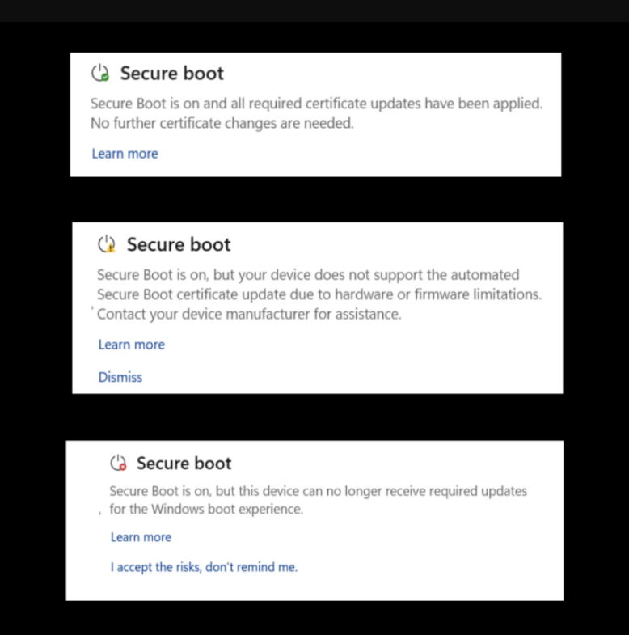
Task: Select the Secure boot heading beside red icon
Action: [184, 464]
